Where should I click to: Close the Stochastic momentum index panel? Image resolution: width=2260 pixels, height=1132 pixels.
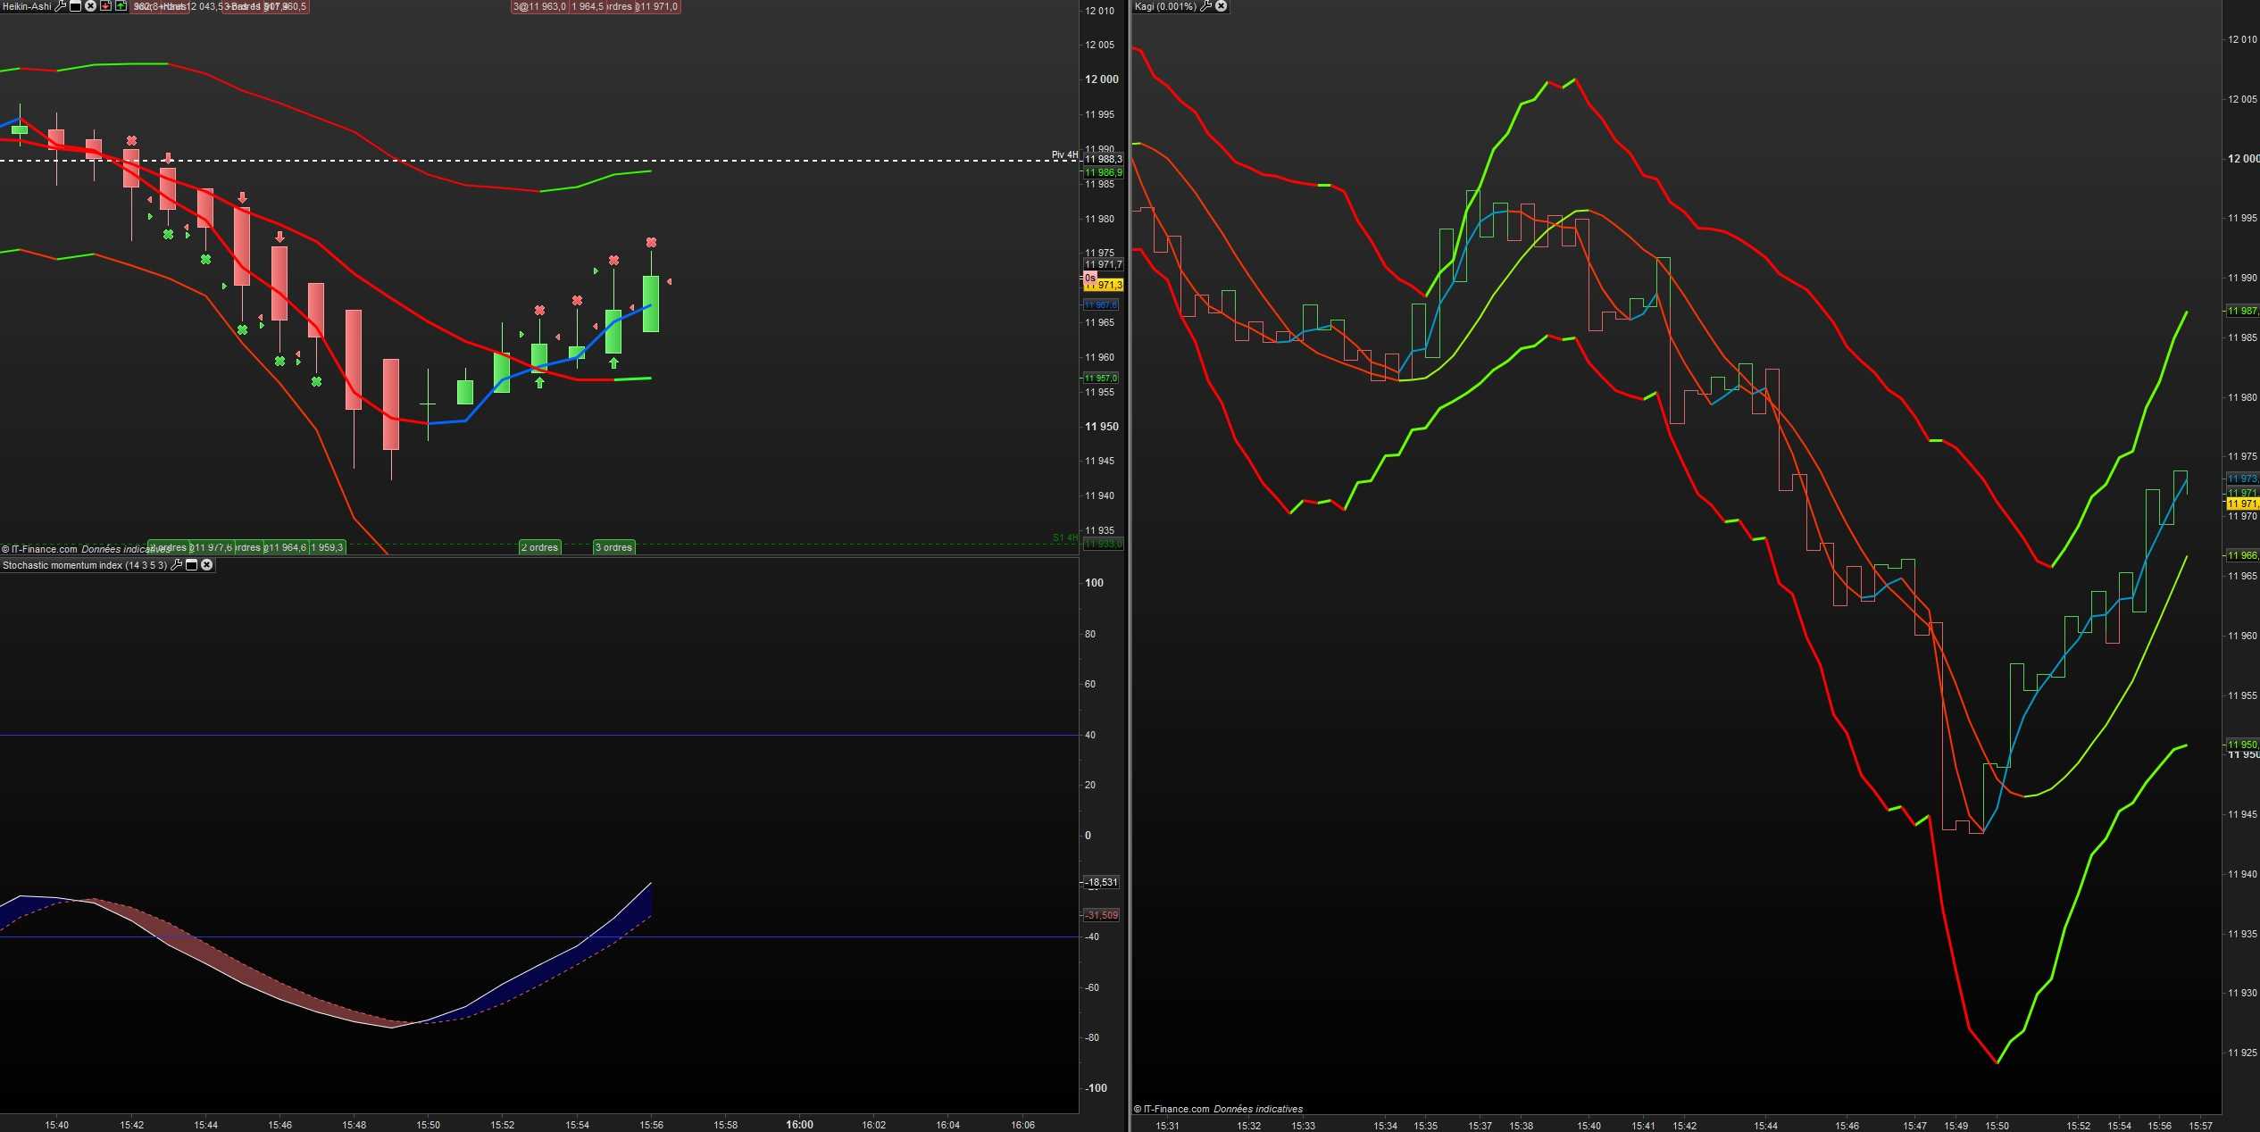click(x=206, y=565)
